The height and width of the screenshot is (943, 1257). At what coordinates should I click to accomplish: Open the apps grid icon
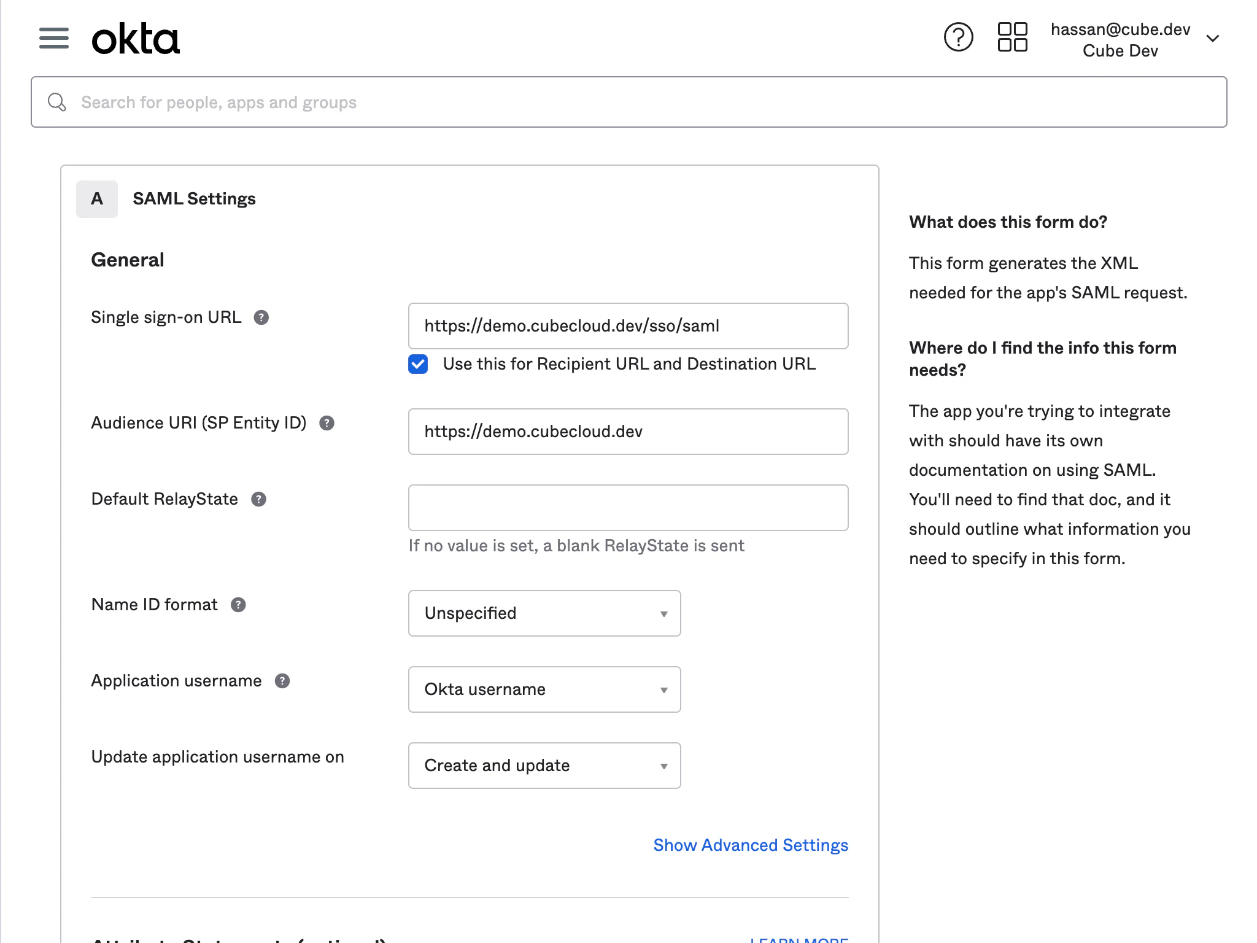1012,37
